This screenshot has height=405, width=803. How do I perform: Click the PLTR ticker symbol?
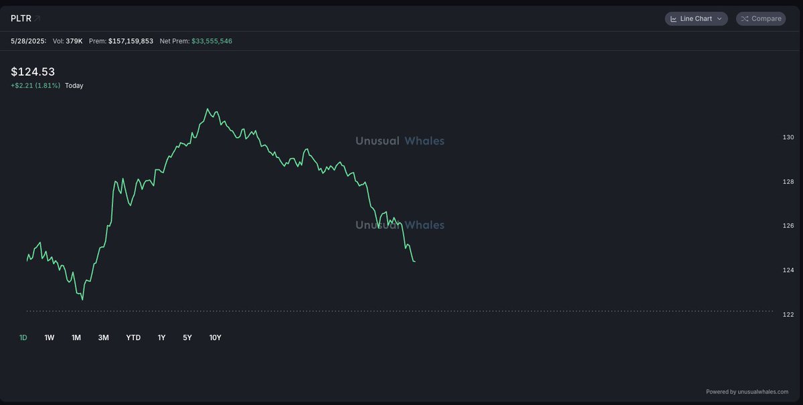tap(21, 18)
